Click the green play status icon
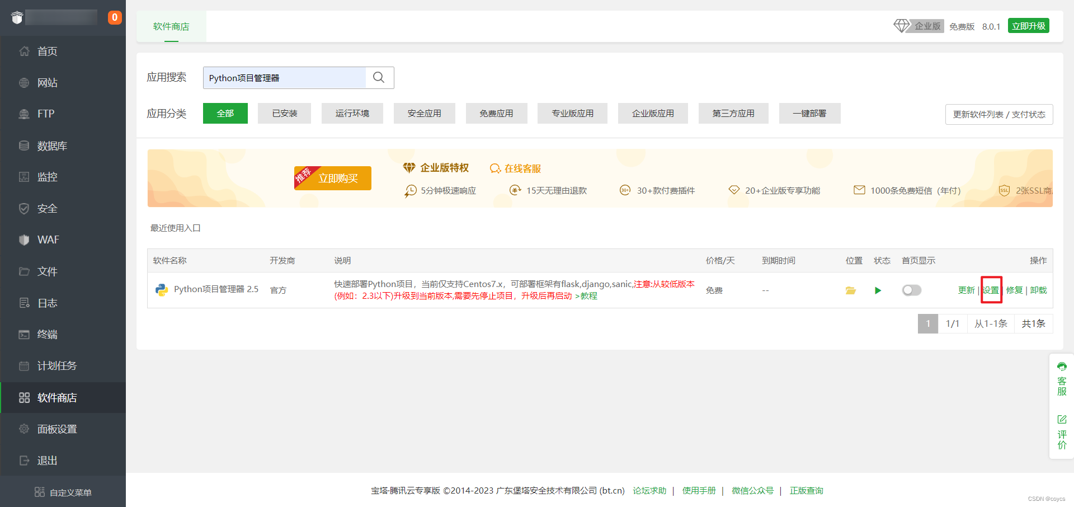Screen dimensions: 1074x507 (878, 290)
